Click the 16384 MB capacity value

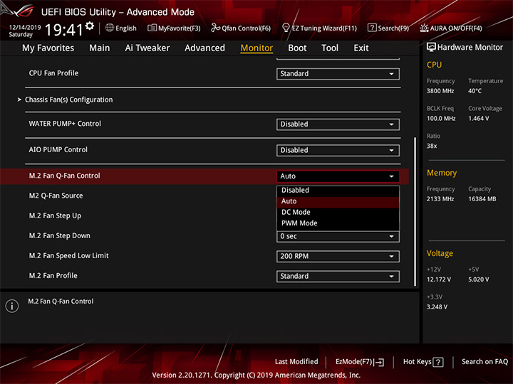pos(482,199)
